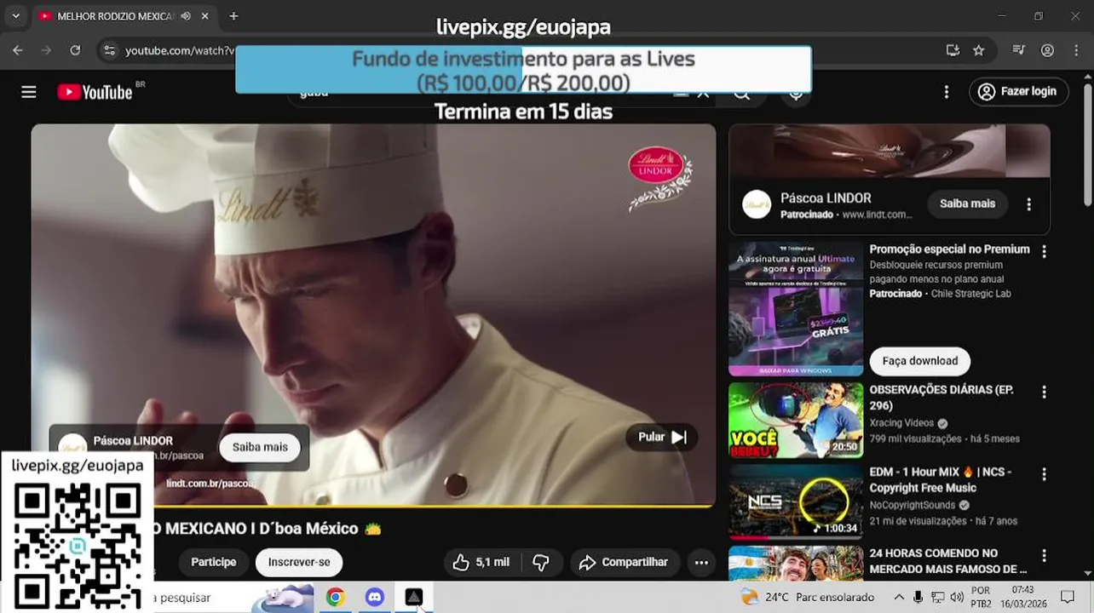Bookmark this page with star icon

click(x=979, y=50)
